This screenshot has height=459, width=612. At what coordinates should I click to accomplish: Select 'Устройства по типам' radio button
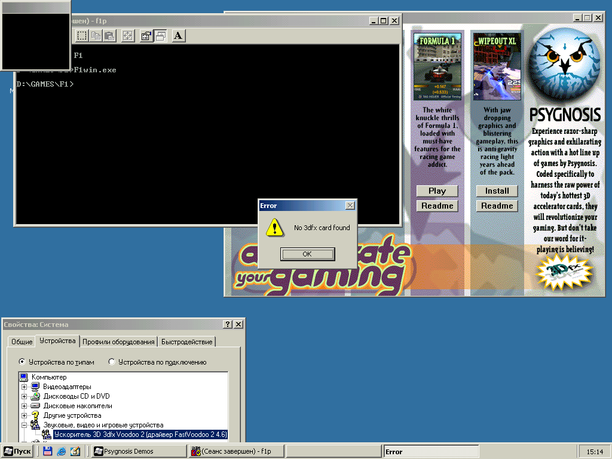(x=23, y=362)
